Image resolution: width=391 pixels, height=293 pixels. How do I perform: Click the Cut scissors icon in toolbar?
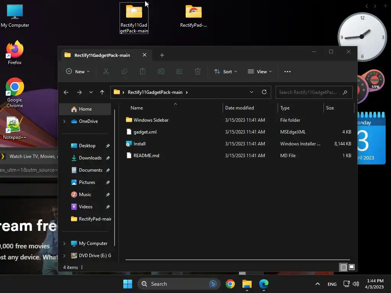pyautogui.click(x=106, y=71)
